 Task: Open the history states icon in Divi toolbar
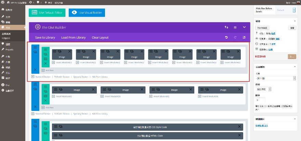(x=244, y=37)
